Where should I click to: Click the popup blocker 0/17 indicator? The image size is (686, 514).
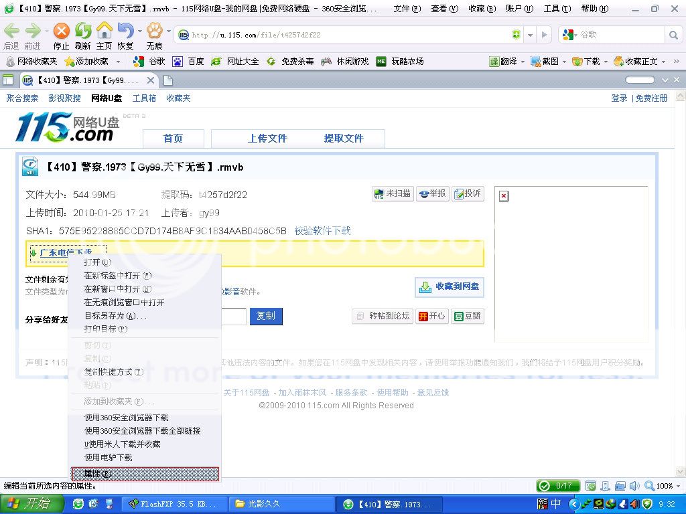pos(558,486)
